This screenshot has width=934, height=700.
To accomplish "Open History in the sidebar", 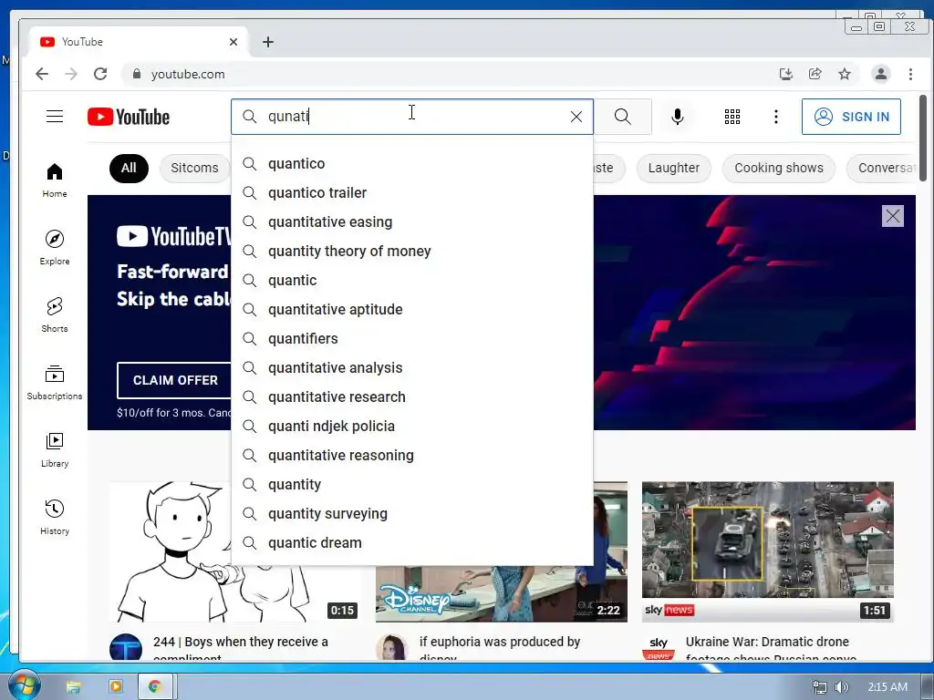I will point(54,517).
